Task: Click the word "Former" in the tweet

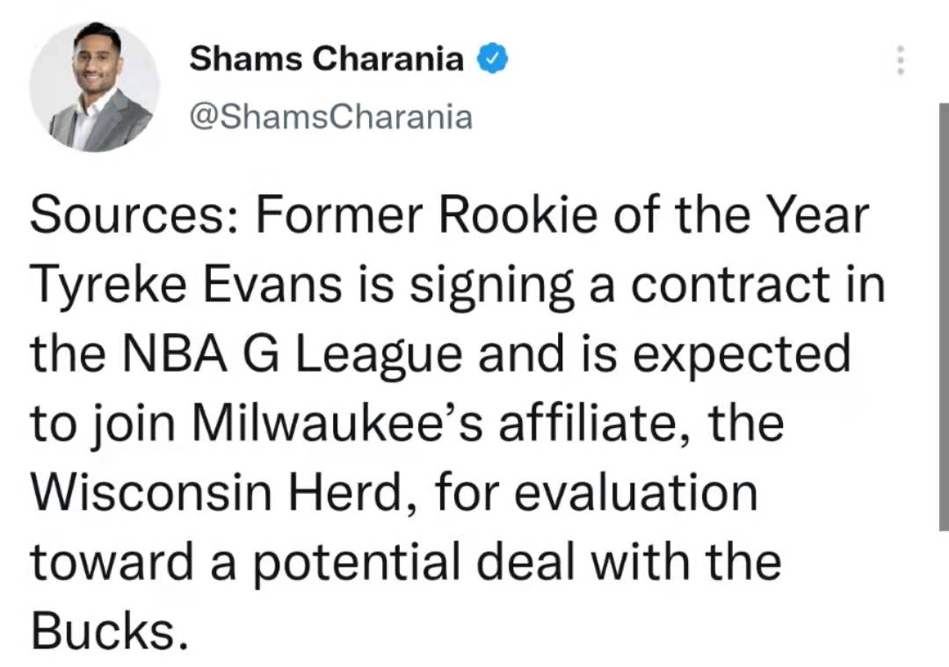Action: pyautogui.click(x=339, y=215)
